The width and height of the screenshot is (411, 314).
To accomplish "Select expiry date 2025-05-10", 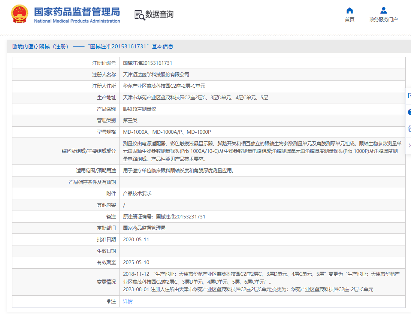I will coord(136,262).
